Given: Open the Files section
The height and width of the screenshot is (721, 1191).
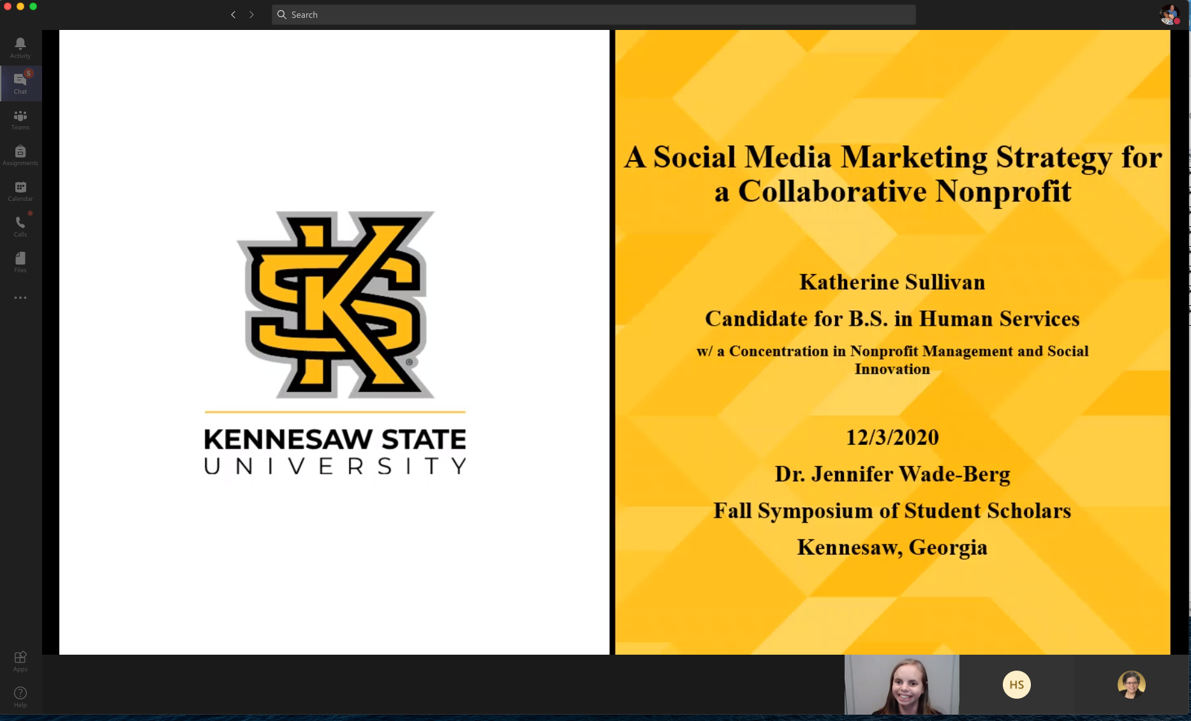Looking at the screenshot, I should 20,261.
